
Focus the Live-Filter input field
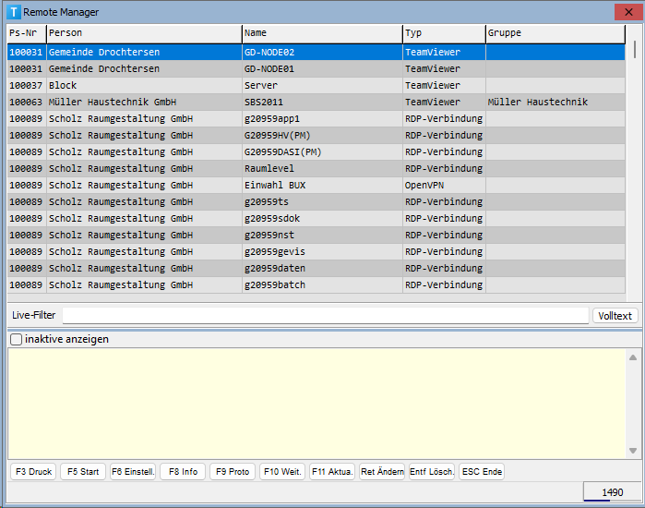pyautogui.click(x=326, y=316)
